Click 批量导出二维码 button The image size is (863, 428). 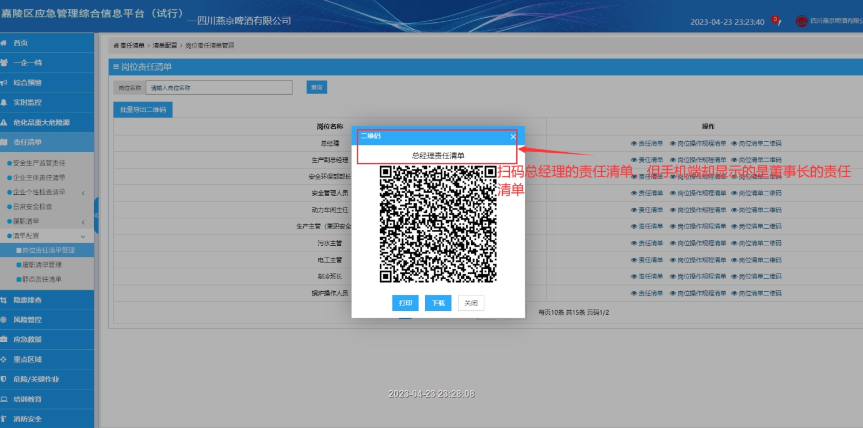(143, 109)
